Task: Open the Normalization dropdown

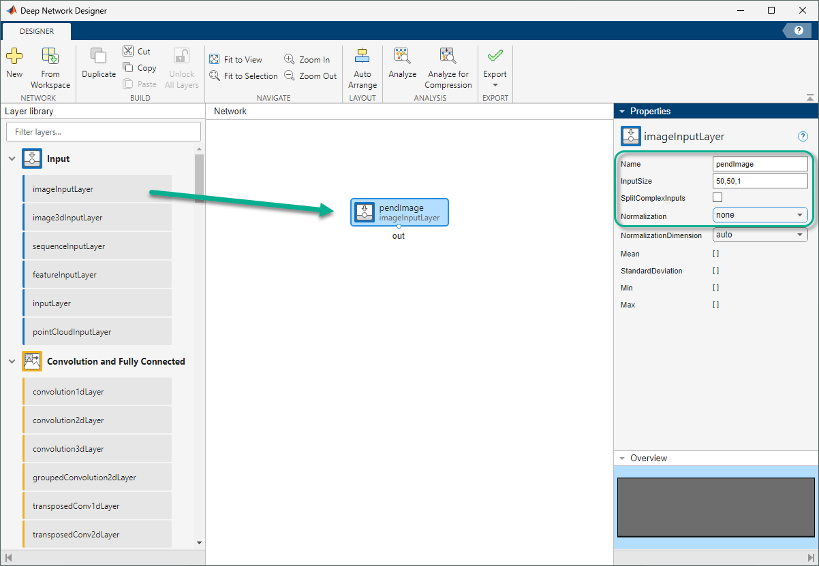Action: (760, 215)
